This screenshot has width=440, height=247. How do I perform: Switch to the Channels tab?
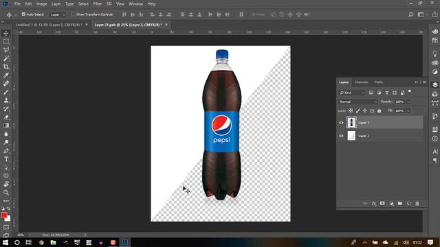(361, 82)
